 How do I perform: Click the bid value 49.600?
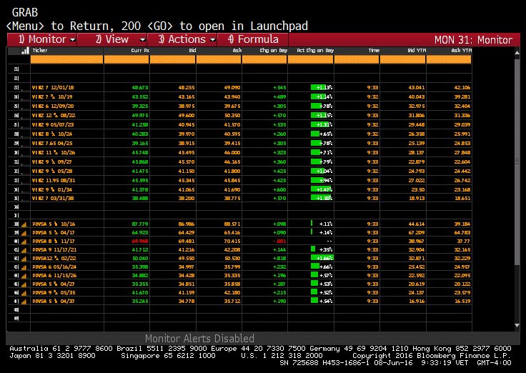pos(187,115)
